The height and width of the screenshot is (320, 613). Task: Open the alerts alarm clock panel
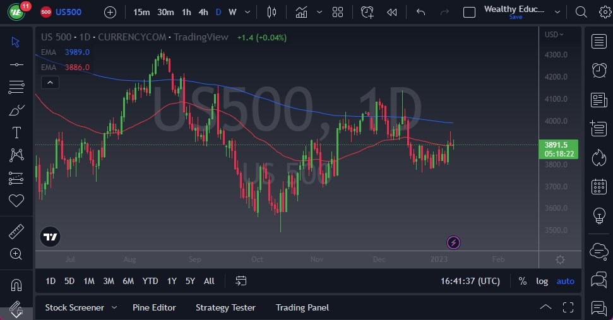599,70
